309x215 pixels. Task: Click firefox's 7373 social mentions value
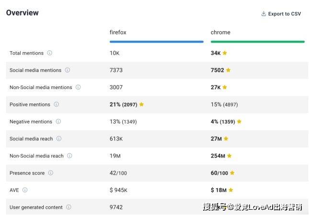pyautogui.click(x=116, y=70)
